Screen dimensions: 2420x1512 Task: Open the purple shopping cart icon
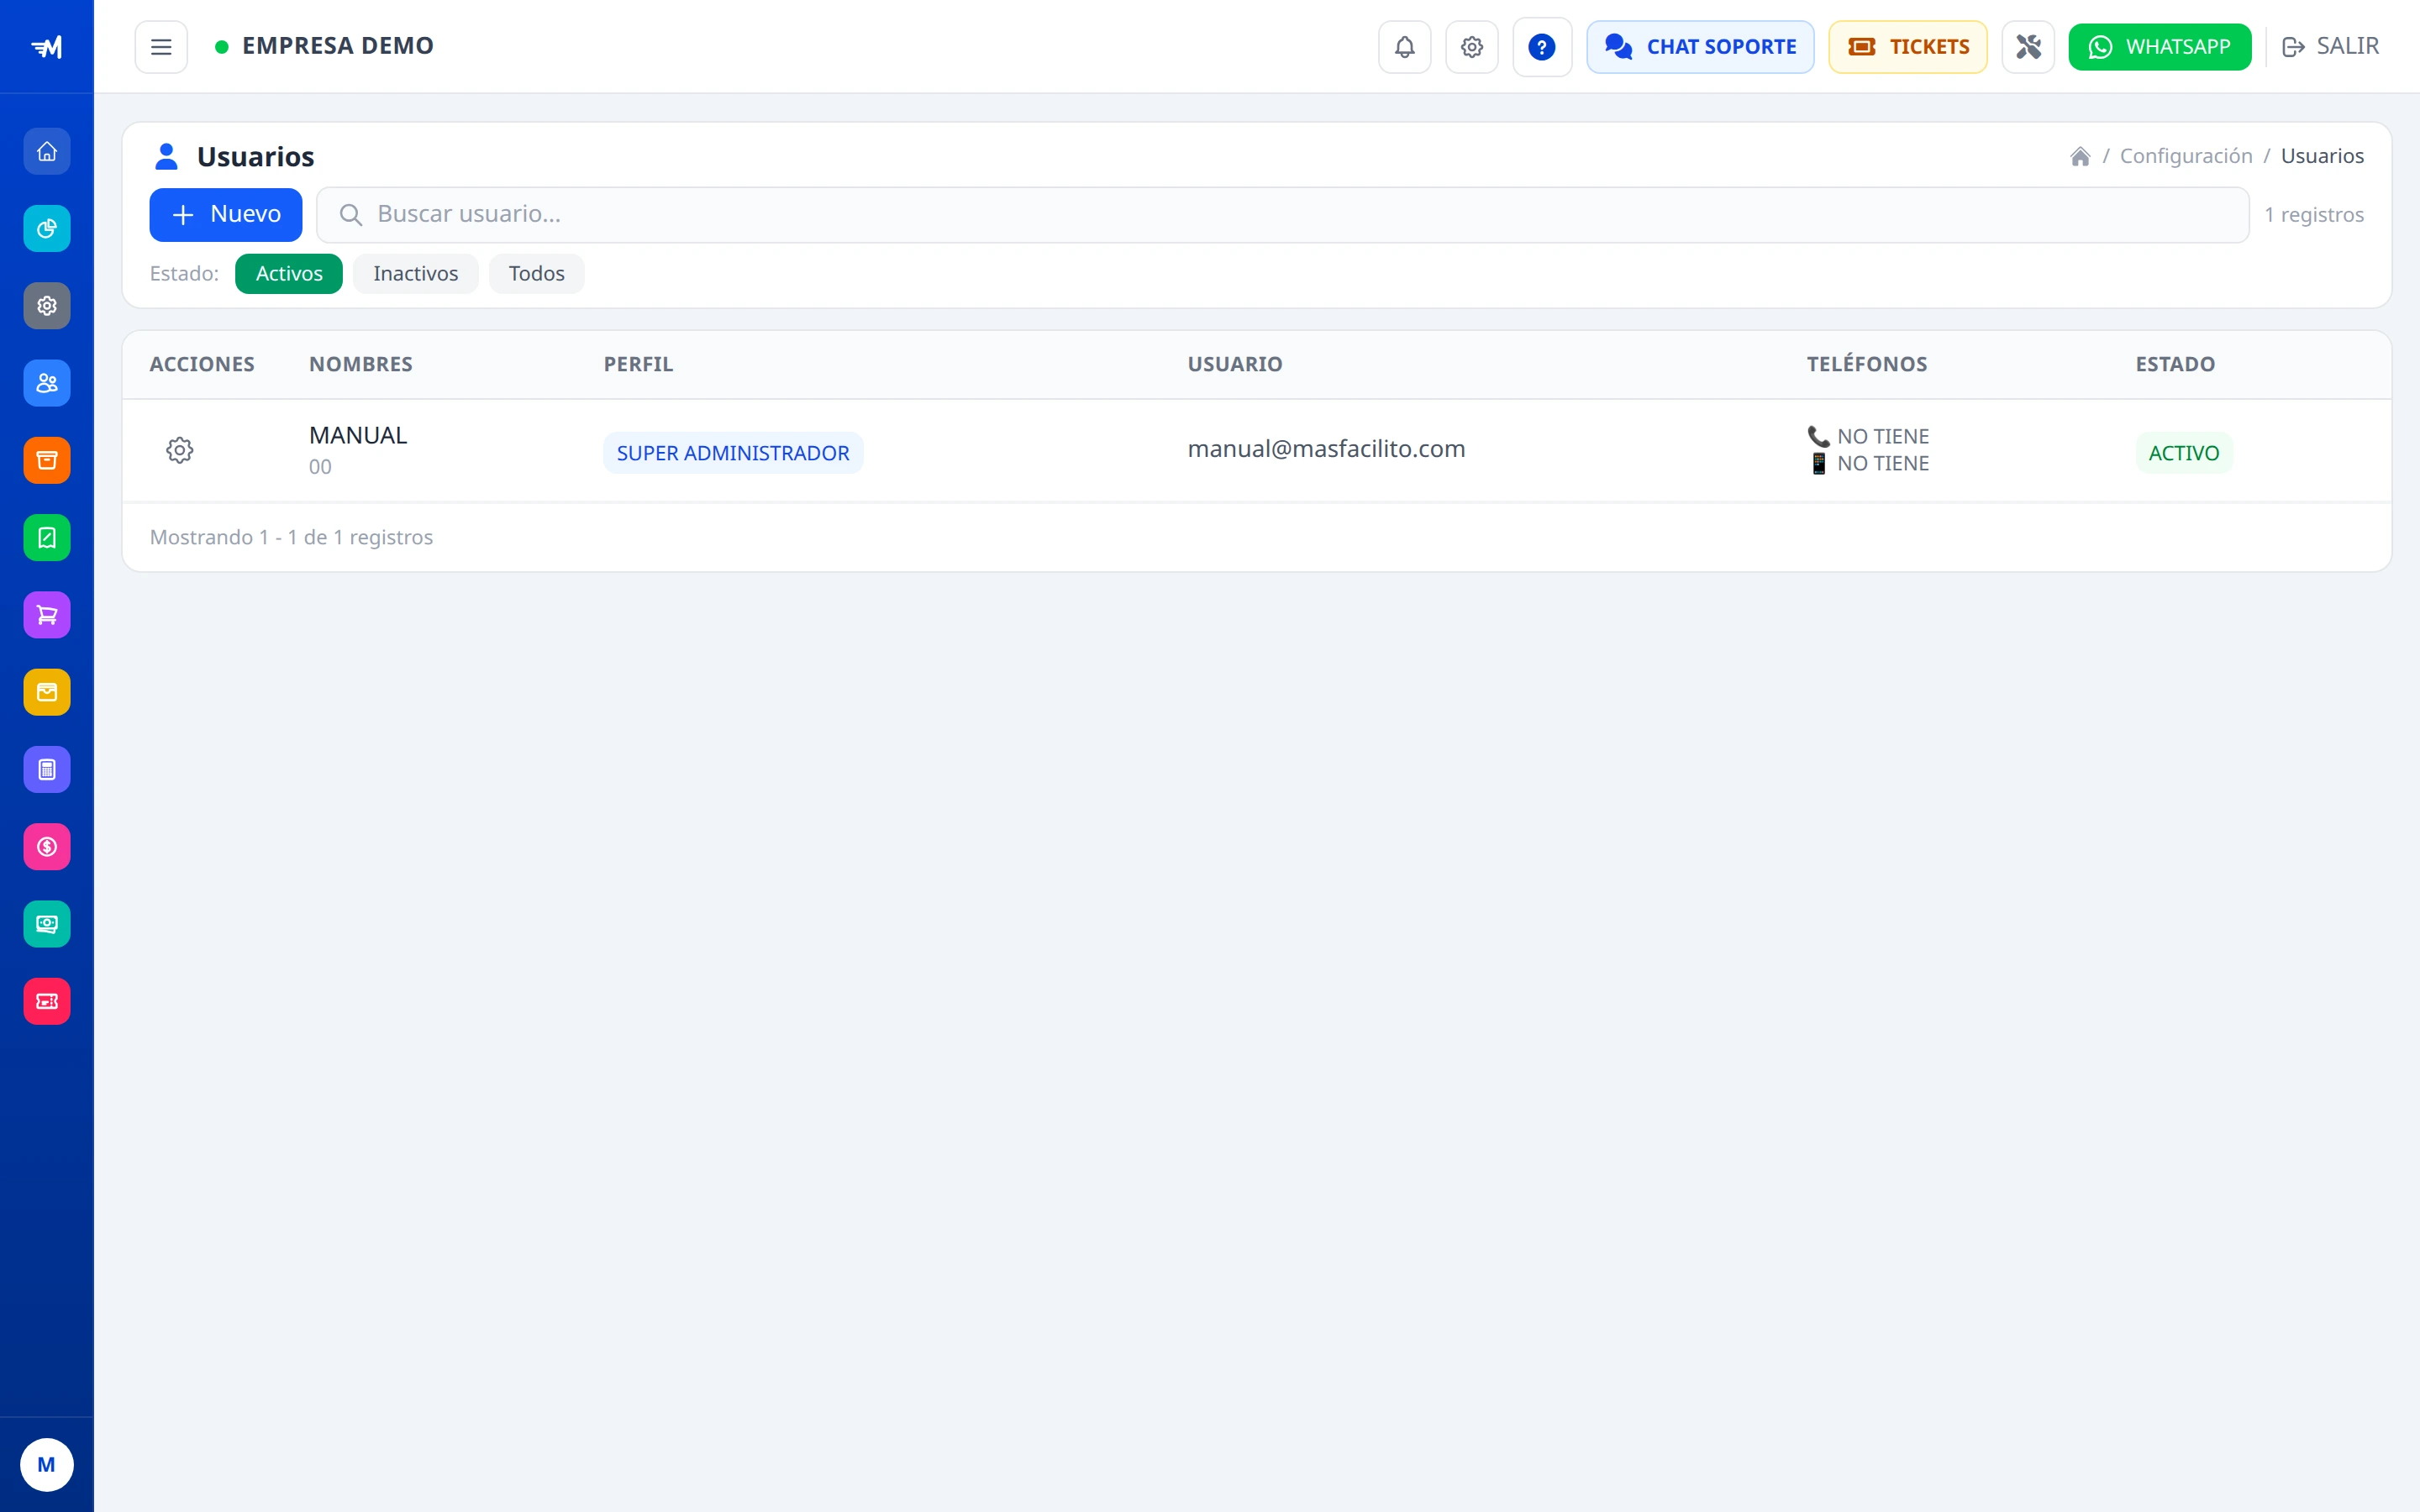[x=47, y=615]
